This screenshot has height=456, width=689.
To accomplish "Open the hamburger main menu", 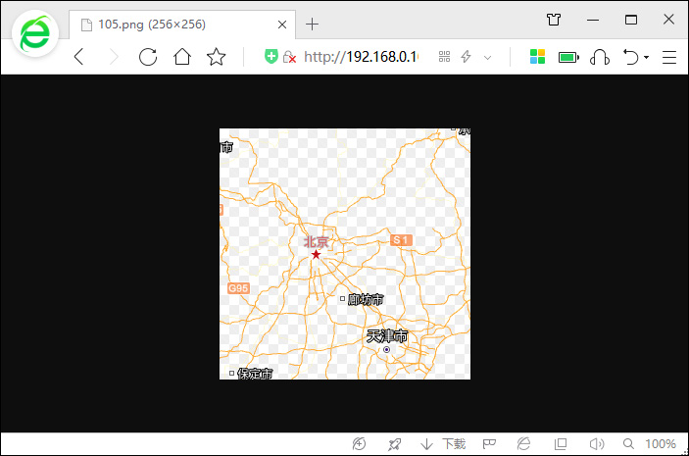I will [x=669, y=57].
